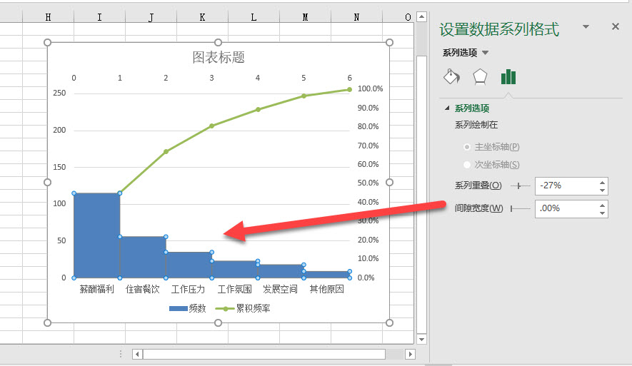The height and width of the screenshot is (366, 632).
Task: Click the chart's bottom-right resize handle
Action: (x=389, y=322)
